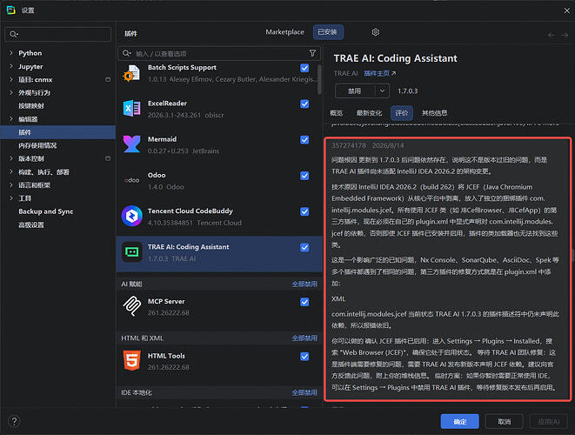Open dropdown arrow next to 禁用 button
This screenshot has width=575, height=435.
point(382,91)
